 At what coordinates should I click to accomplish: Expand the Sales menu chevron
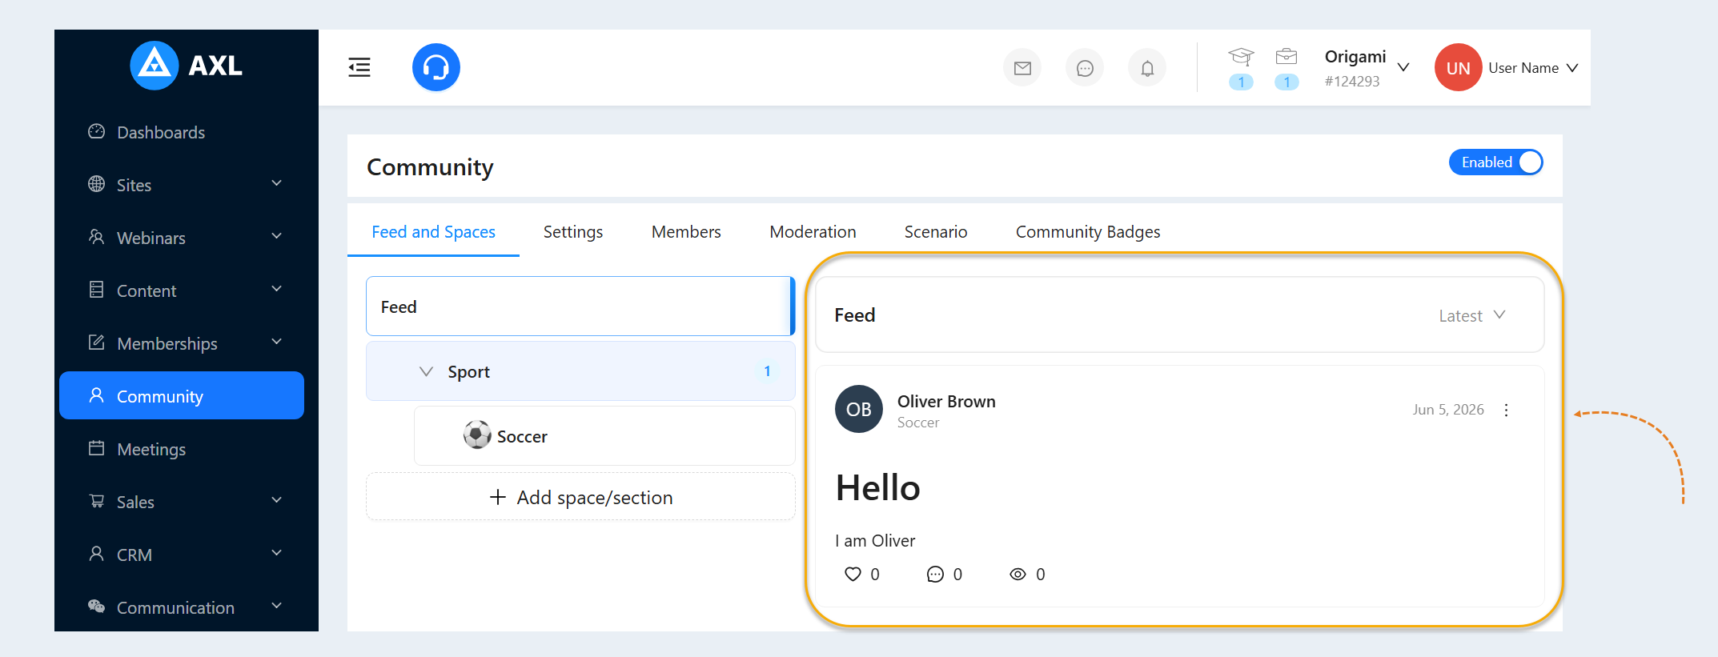(277, 500)
